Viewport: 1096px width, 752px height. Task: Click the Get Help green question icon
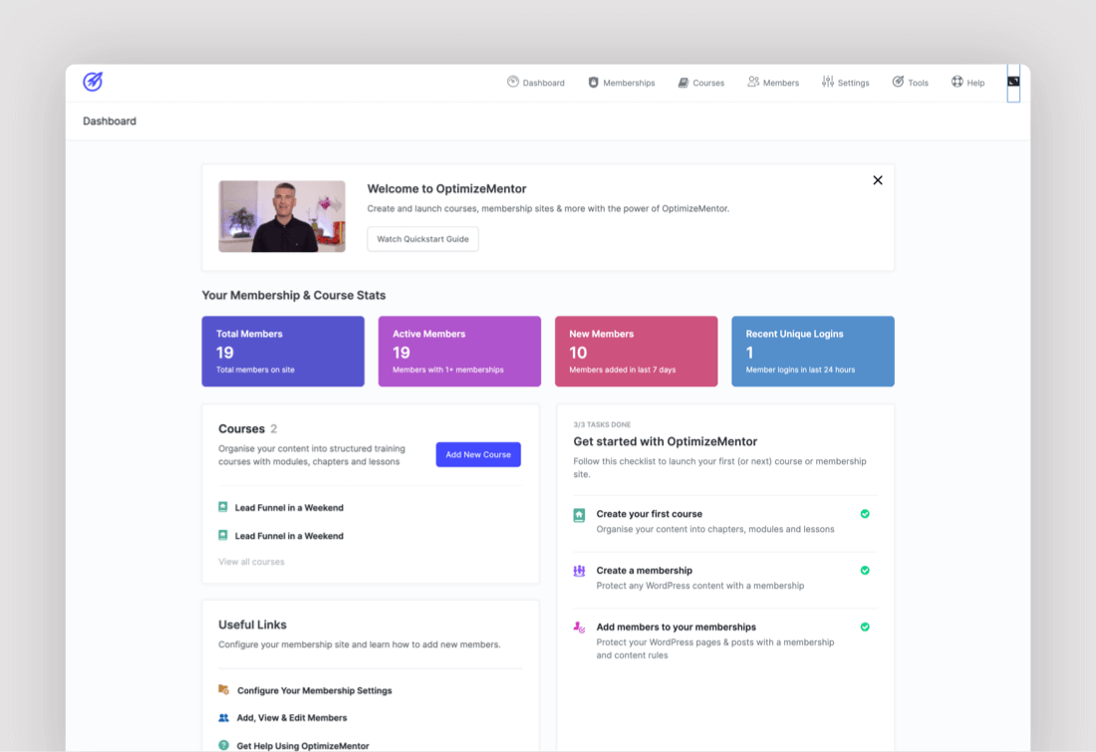223,746
